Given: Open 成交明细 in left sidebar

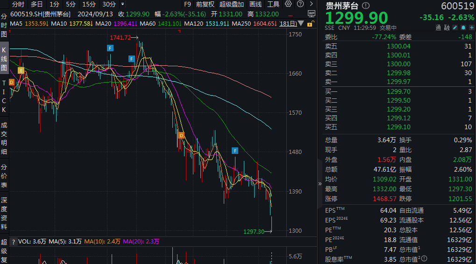Looking at the screenshot, I should coord(4,138).
